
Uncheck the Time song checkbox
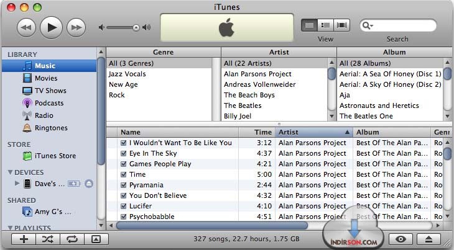click(123, 174)
